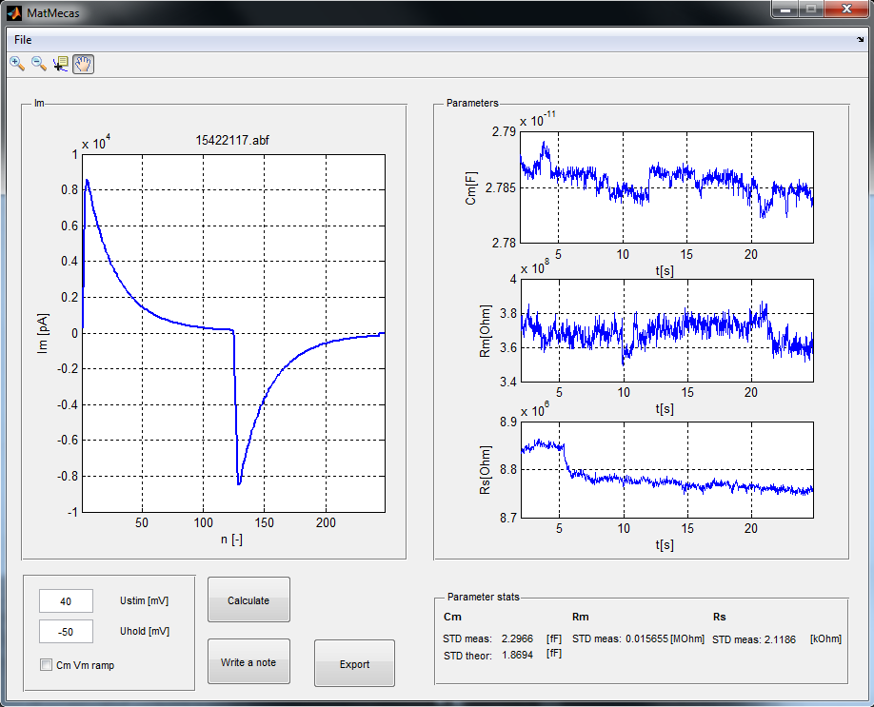This screenshot has width=874, height=707.
Task: Minimize the MatMecas window
Action: coord(785,10)
